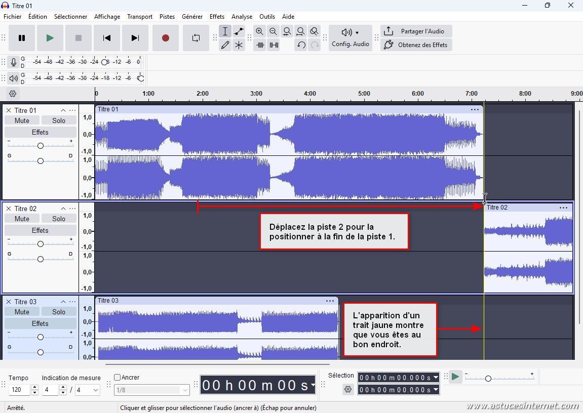
Task: Select the Envelope tool
Action: point(239,31)
